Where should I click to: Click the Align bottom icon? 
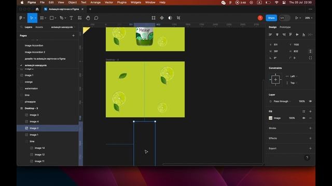[304, 35]
